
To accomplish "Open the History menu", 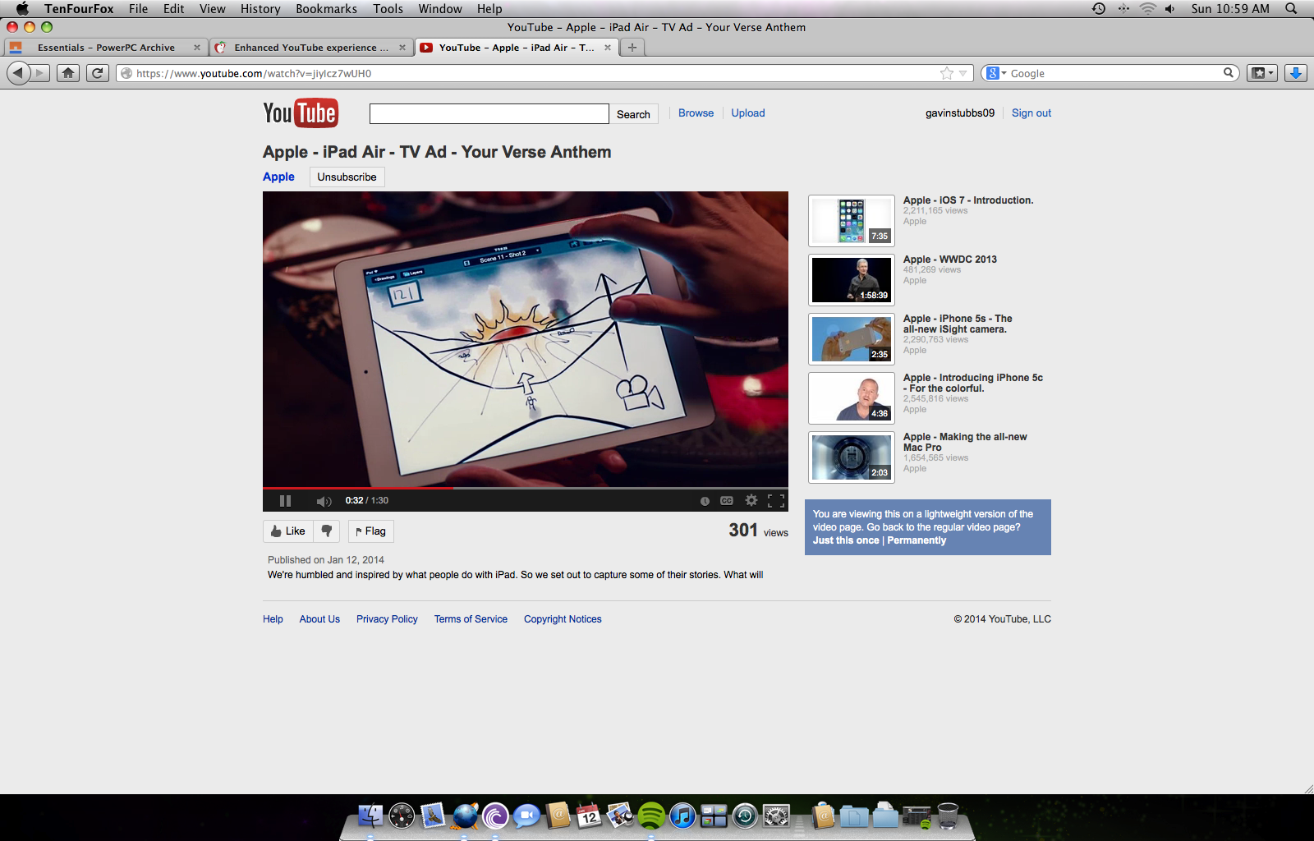I will tap(260, 9).
